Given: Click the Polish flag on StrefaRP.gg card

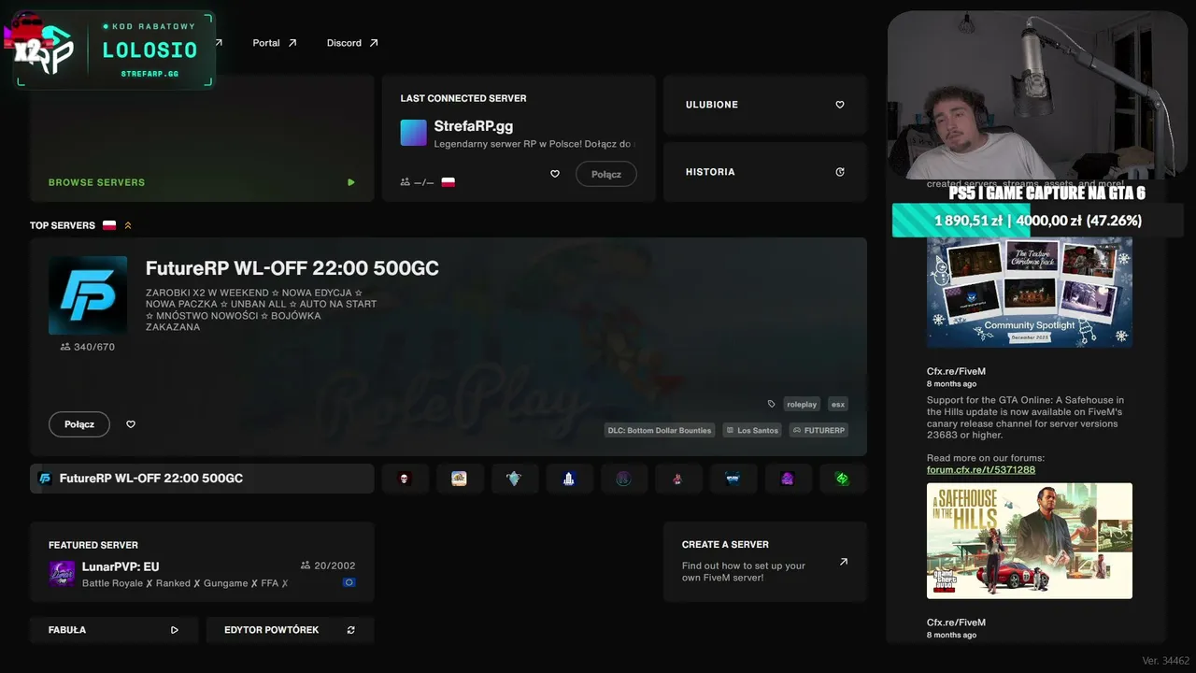Looking at the screenshot, I should pyautogui.click(x=448, y=182).
